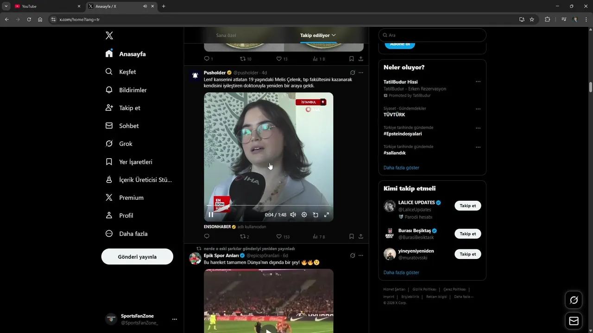Viewport: 593px width, 333px height.
Task: Open Bildirimler notifications
Action: point(126,90)
